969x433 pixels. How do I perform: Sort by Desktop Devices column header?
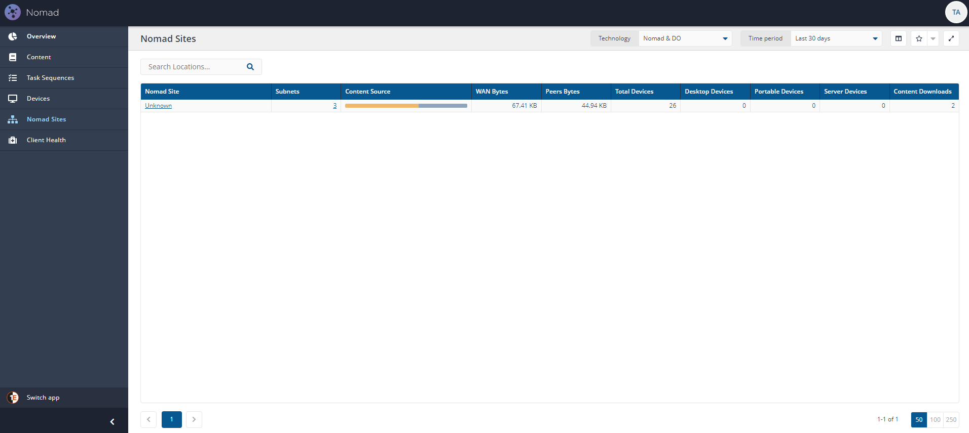[715, 92]
